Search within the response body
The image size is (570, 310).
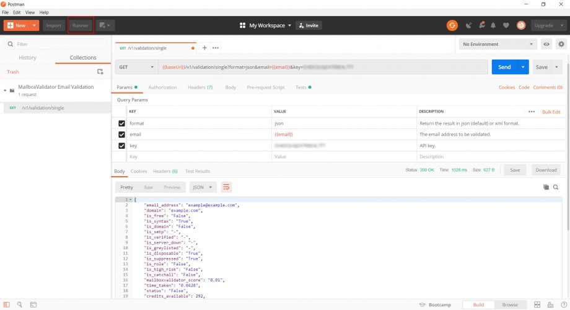click(556, 187)
